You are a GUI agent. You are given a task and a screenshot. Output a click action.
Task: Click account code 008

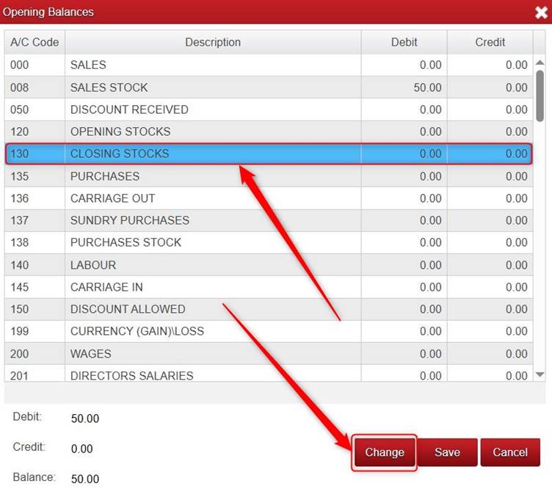pyautogui.click(x=19, y=87)
